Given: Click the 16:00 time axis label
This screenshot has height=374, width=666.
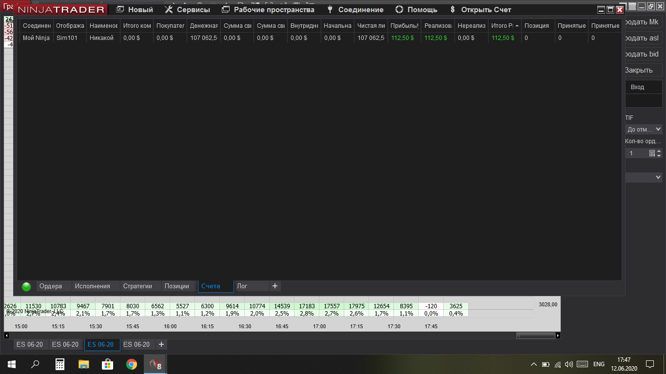Looking at the screenshot, I should (170, 326).
